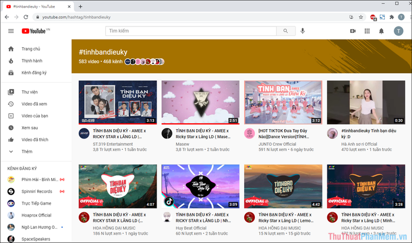Open Hoaprox Official channel
This screenshot has width=412, height=243.
pyautogui.click(x=36, y=215)
